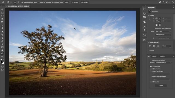Open the History panel icon
This screenshot has height=98, width=175.
pos(144,9)
